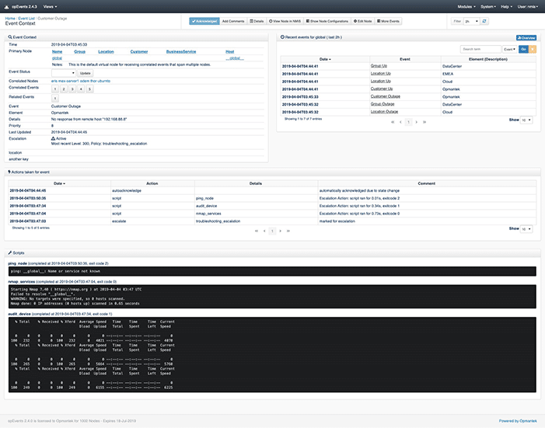Open the User: nmis menu
This screenshot has height=428, width=545.
527,6
